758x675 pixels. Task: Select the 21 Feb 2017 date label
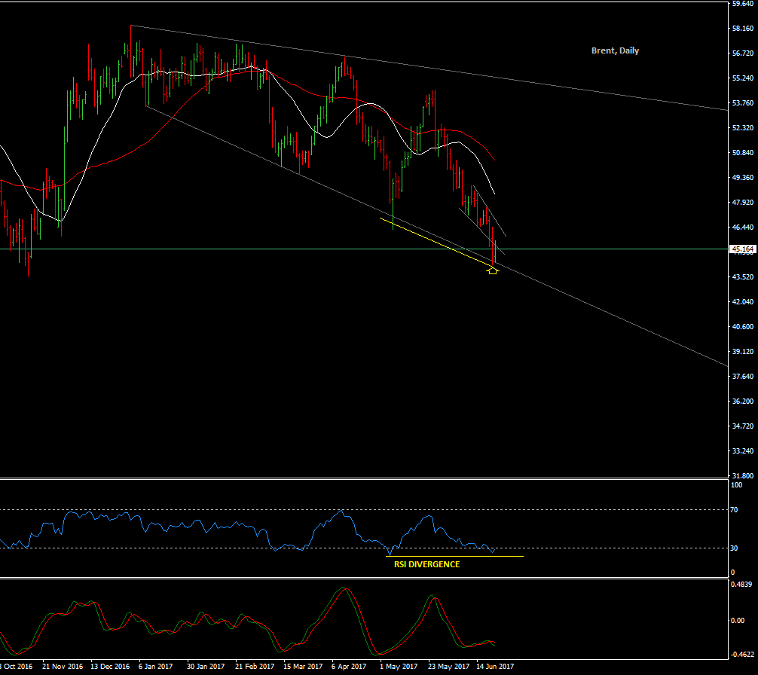tap(254, 667)
